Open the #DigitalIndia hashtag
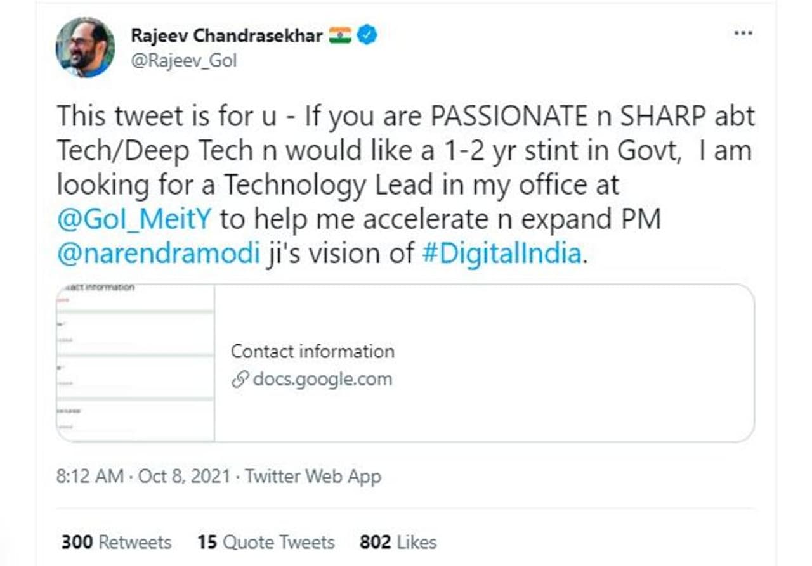Image resolution: width=812 pixels, height=566 pixels. 501,254
